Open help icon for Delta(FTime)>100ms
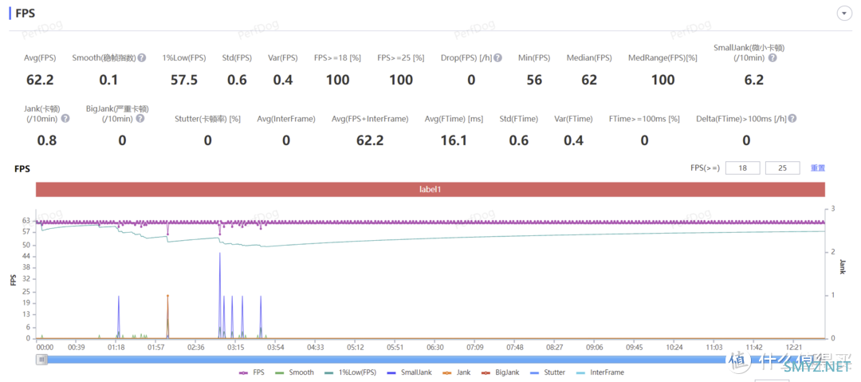This screenshot has height=382, width=861. (x=792, y=118)
